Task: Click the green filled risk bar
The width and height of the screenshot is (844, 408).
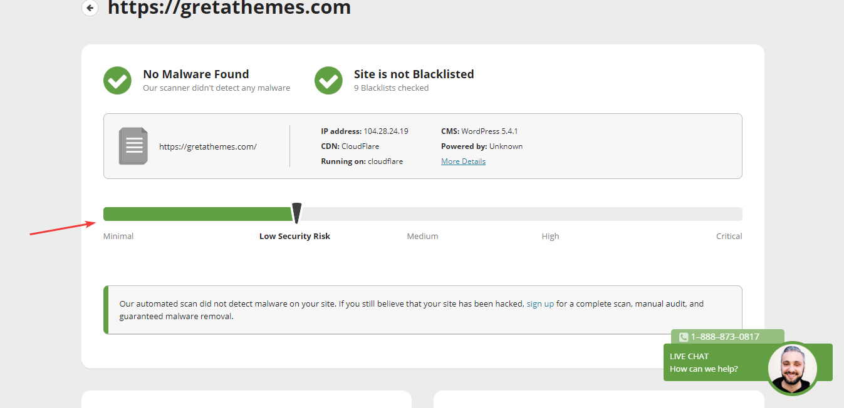Action: pyautogui.click(x=199, y=214)
